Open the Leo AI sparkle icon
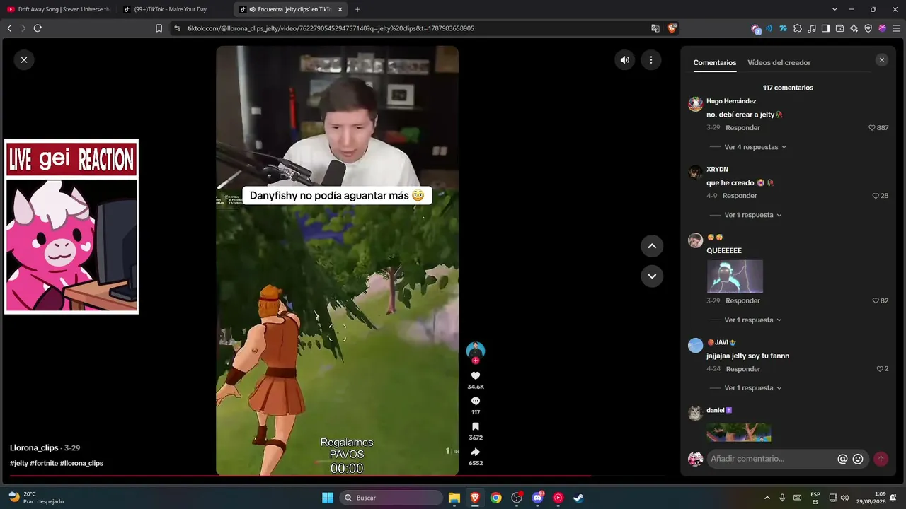This screenshot has width=906, height=509. click(x=854, y=28)
